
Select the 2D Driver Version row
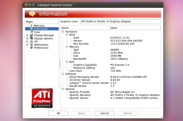point(111,80)
